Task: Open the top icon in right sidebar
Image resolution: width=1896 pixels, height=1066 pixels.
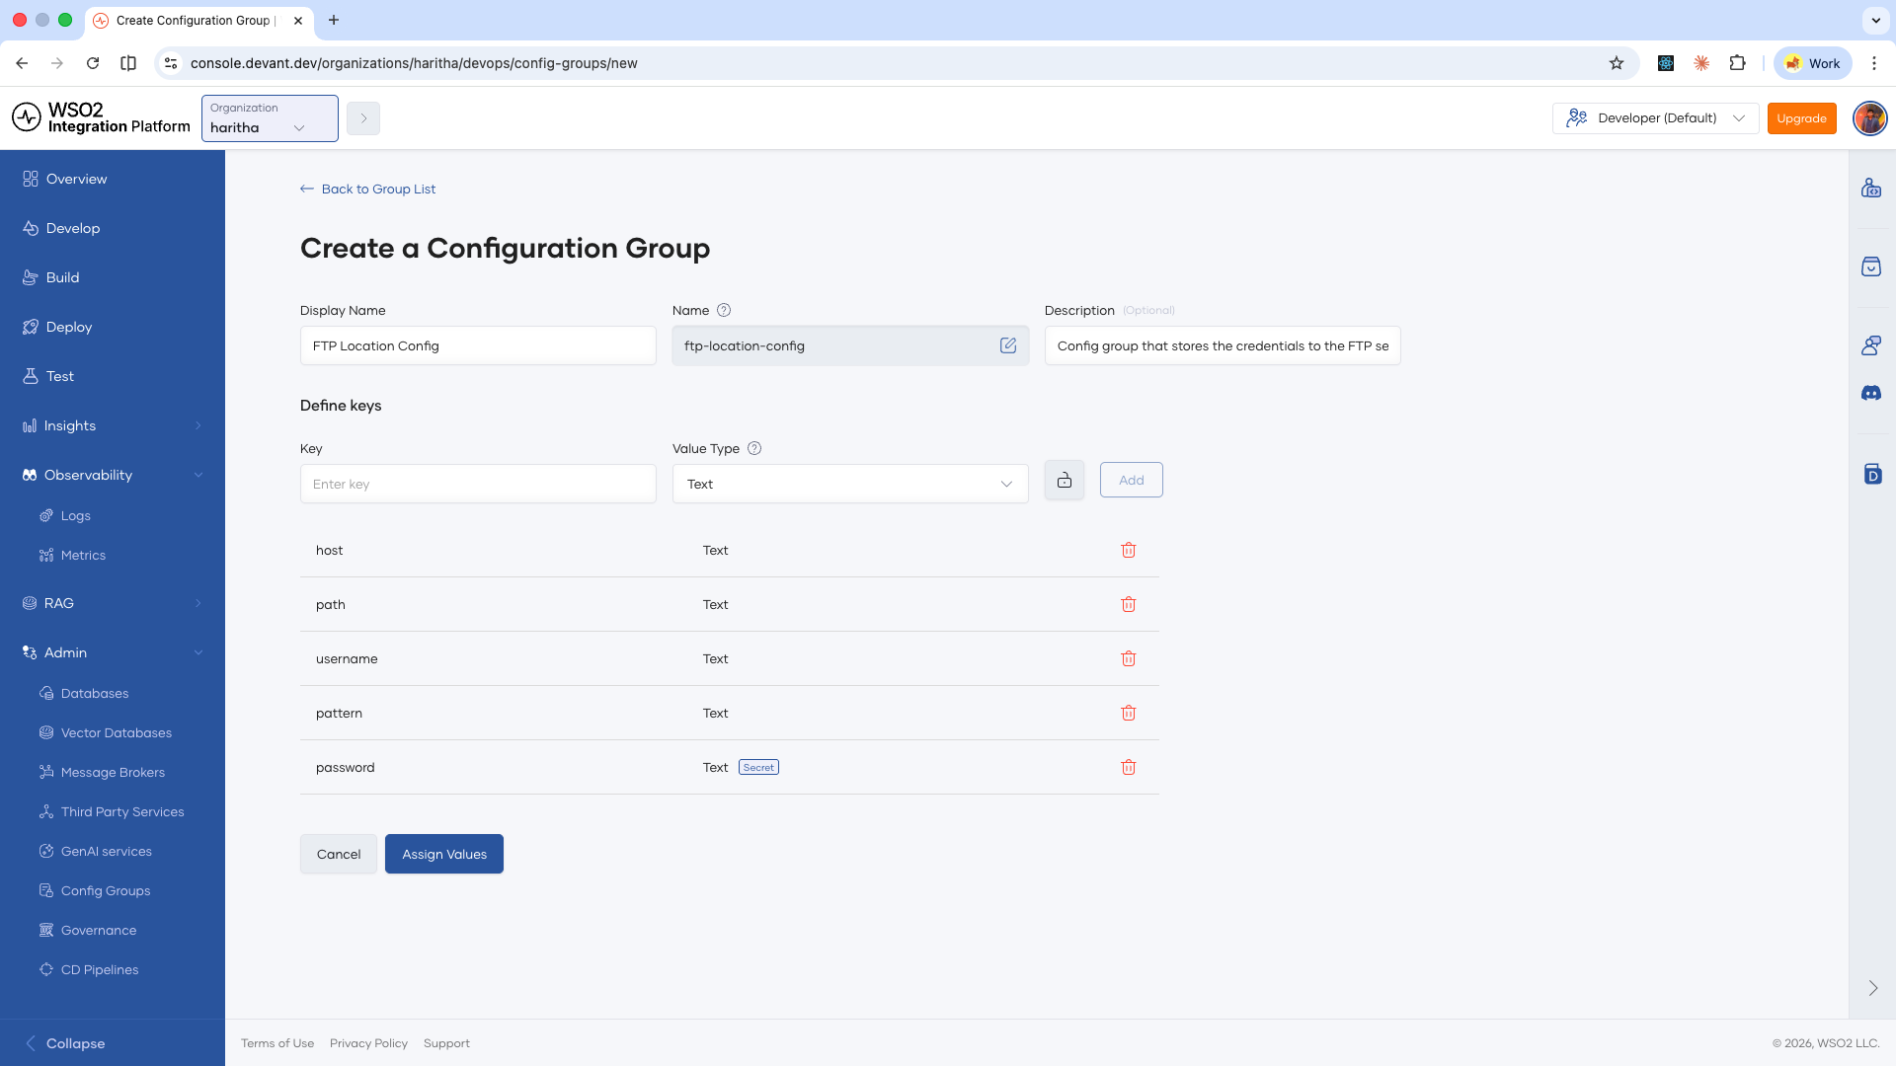Action: 1871,188
